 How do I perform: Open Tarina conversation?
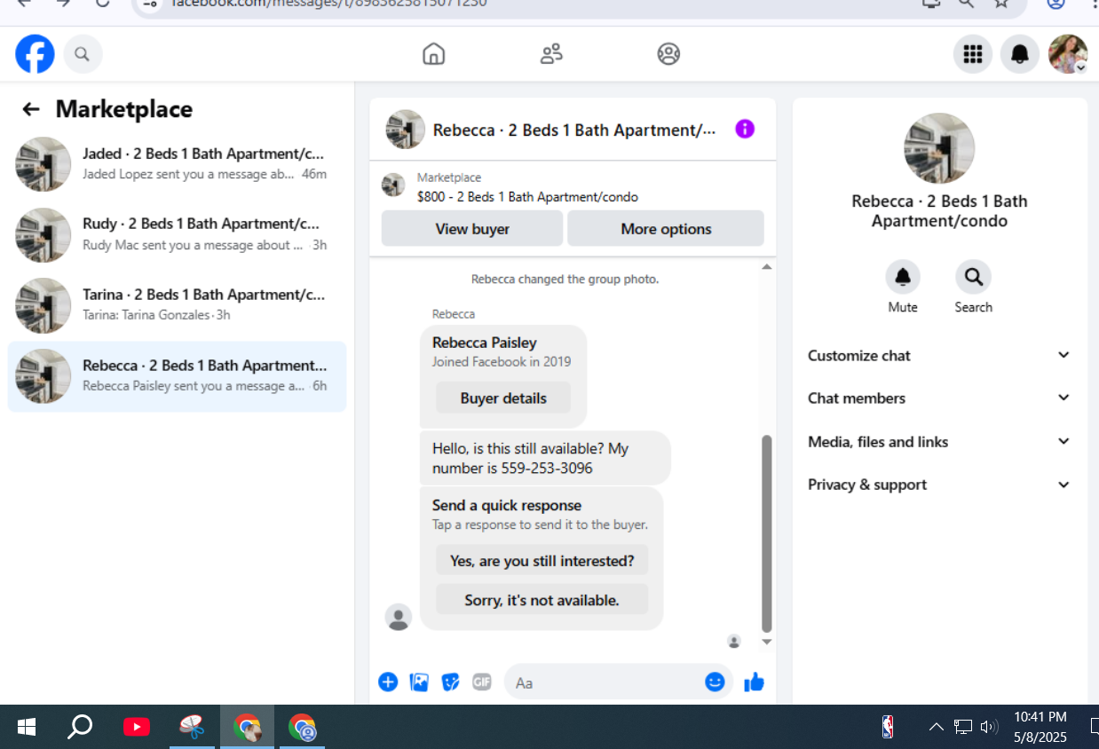[177, 305]
